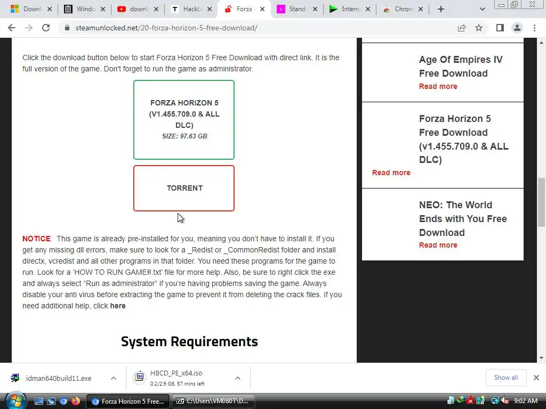This screenshot has width=546, height=409.
Task: Expand the tab search dropdown
Action: click(x=482, y=9)
